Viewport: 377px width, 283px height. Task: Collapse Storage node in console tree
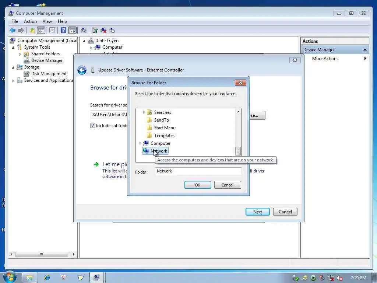pos(13,67)
